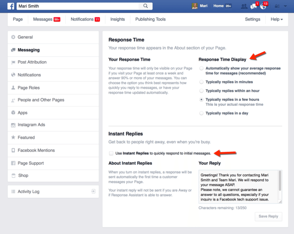The image size is (294, 234).
Task: Open General settings section
Action: tap(53, 37)
